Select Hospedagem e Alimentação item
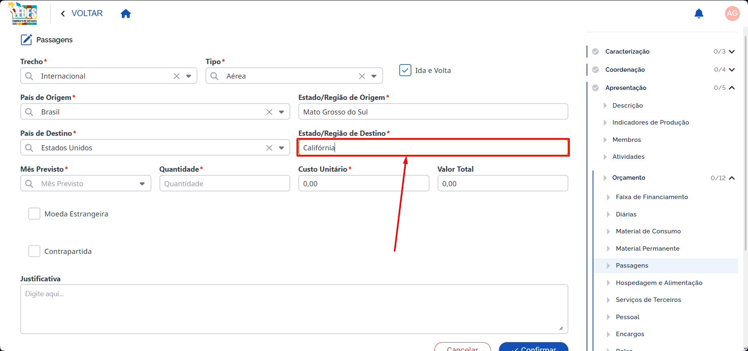The height and width of the screenshot is (351, 748). [659, 283]
